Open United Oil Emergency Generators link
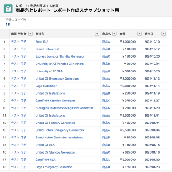 point(57,79)
